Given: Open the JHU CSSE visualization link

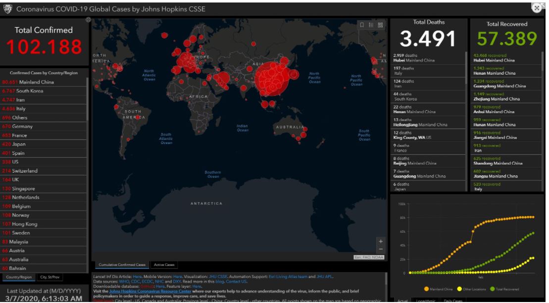Looking at the screenshot, I should [x=218, y=276].
